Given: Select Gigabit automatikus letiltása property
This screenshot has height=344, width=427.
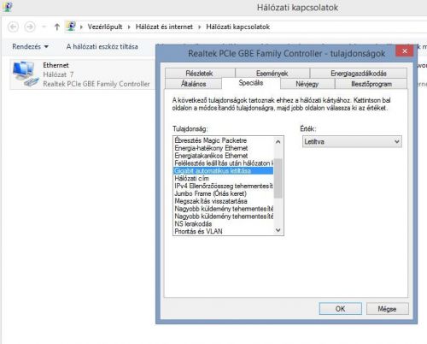Looking at the screenshot, I should tap(224, 171).
